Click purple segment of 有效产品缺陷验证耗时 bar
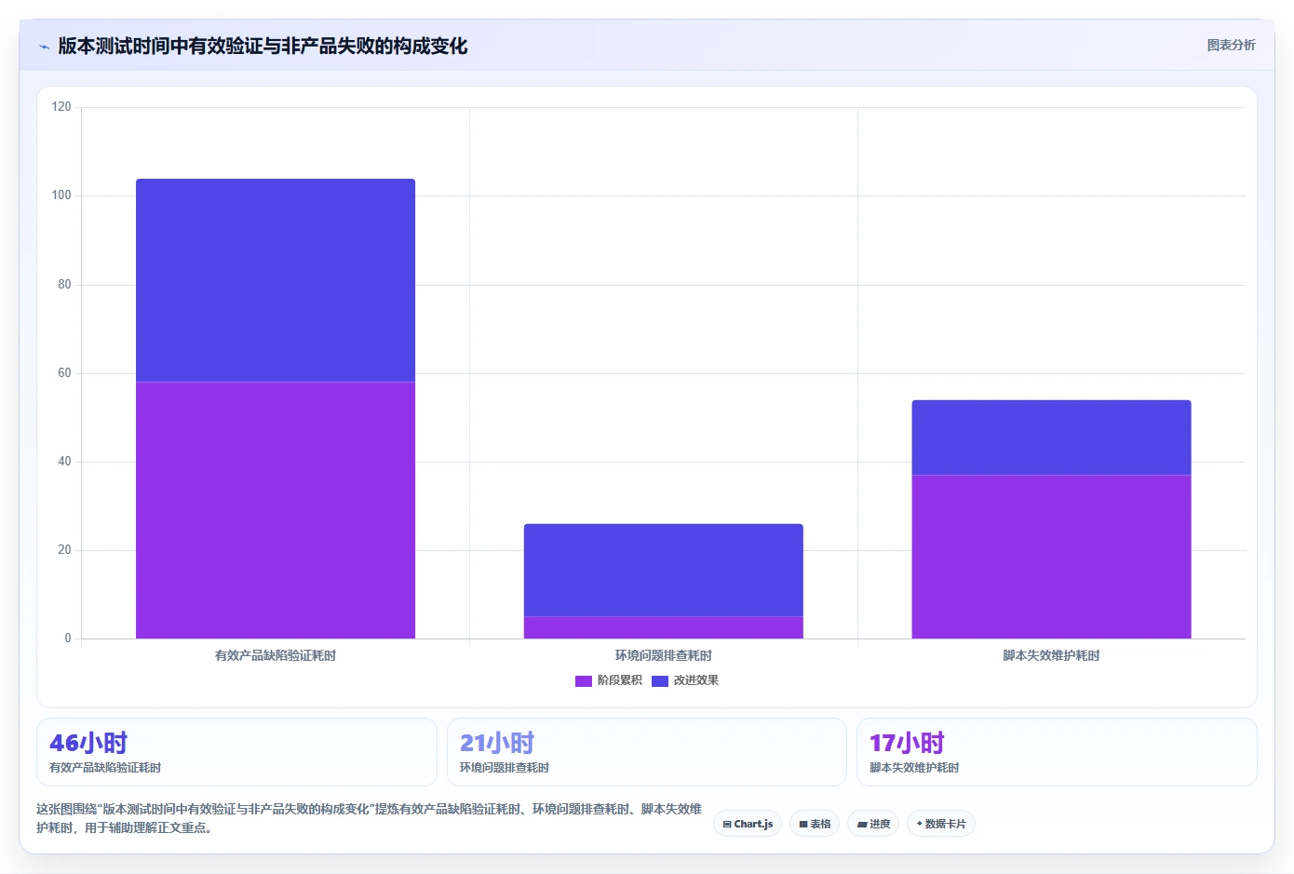The width and height of the screenshot is (1294, 874). pos(276,510)
